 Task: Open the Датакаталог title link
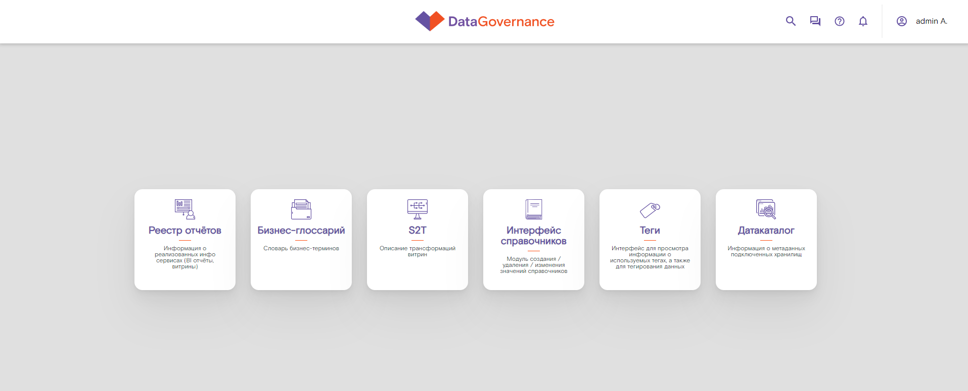pos(766,231)
